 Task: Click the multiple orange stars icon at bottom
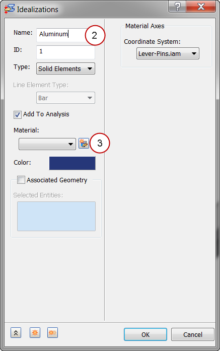[x=52, y=333]
